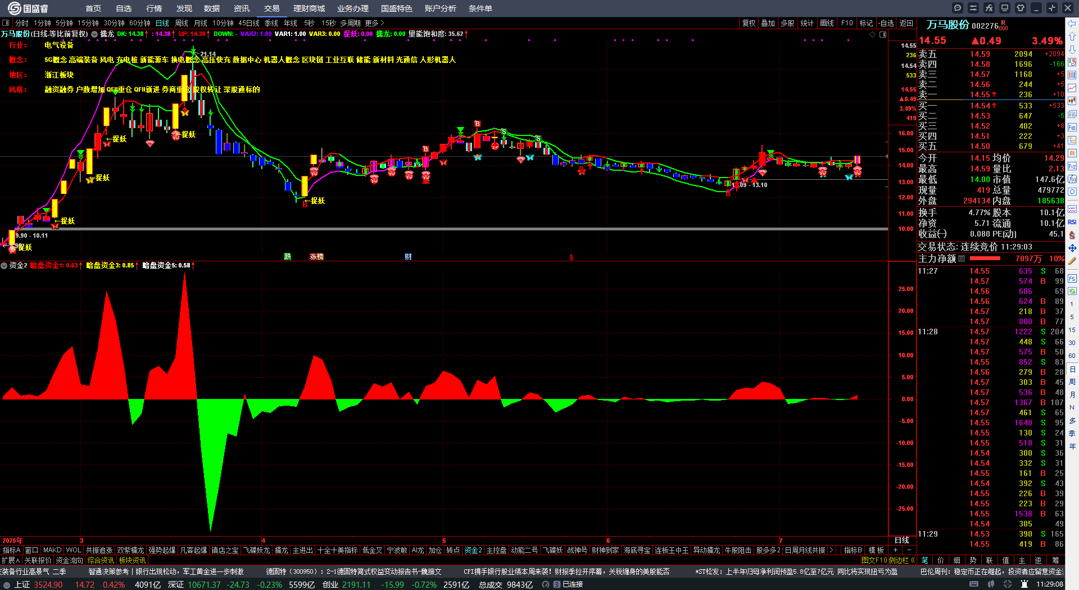This screenshot has height=590, width=1079.
Task: Switch to 主 main force tab
Action: click(x=1022, y=560)
